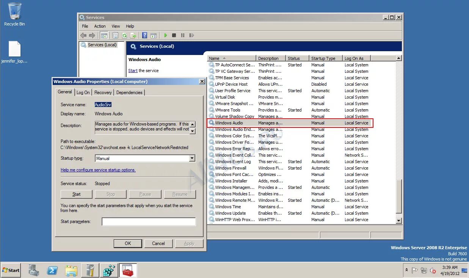Click the network tray icon
This screenshot has width=469, height=278.
tap(424, 270)
